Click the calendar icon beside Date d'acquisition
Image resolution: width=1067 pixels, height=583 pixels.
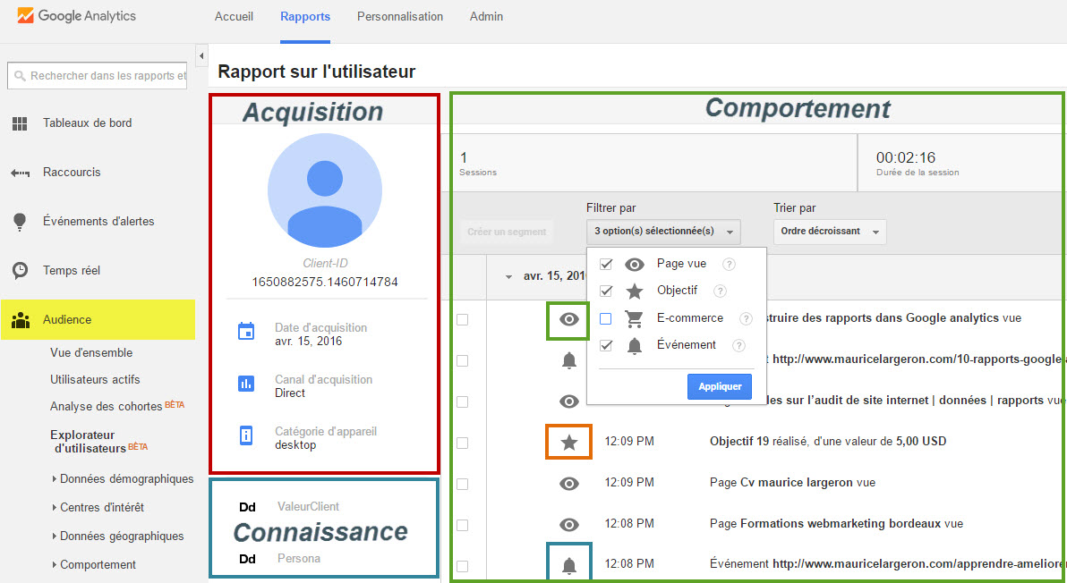(x=245, y=331)
